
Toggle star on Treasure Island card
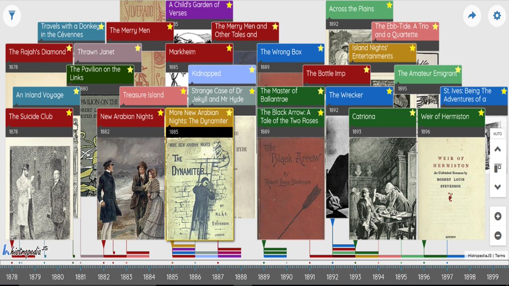[183, 91]
